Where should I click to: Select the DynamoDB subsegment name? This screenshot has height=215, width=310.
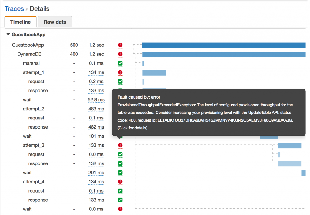pos(29,54)
